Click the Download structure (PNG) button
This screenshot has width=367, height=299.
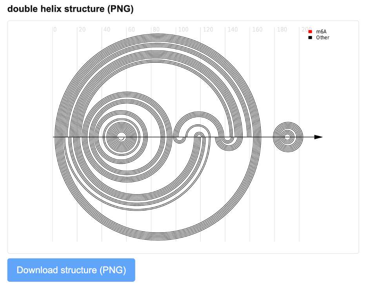71,270
